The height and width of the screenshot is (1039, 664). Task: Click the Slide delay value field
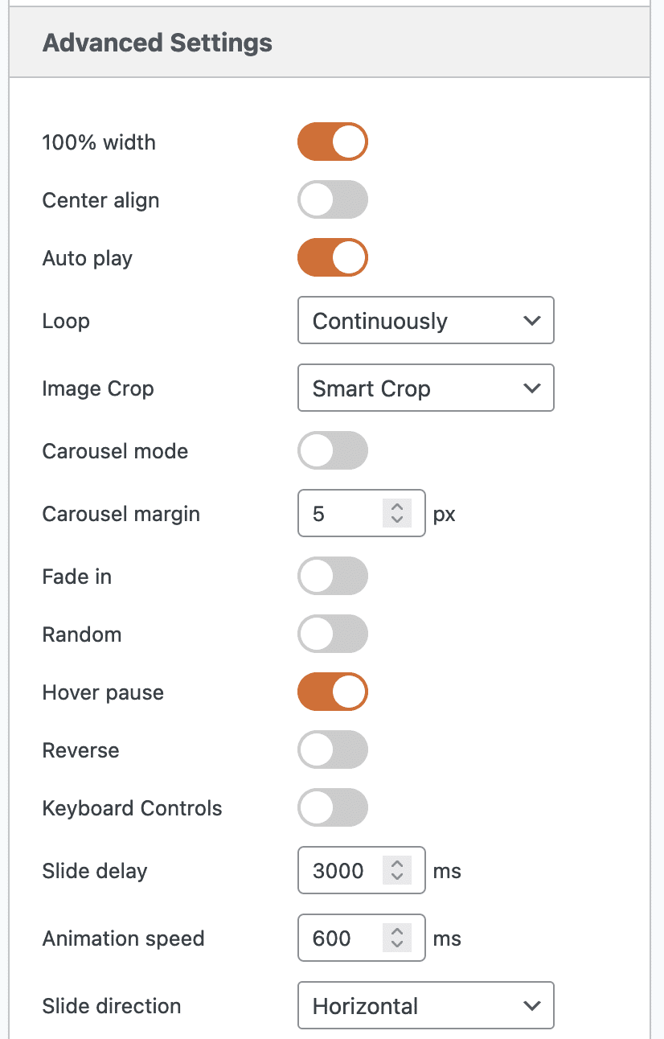(x=339, y=871)
